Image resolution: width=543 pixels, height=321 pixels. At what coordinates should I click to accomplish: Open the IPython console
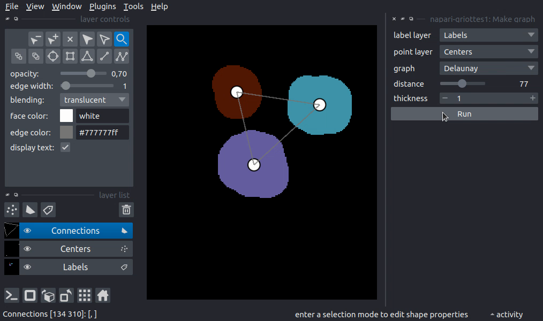(x=11, y=295)
